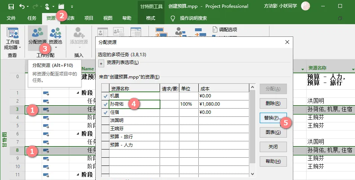This screenshot has height=180, width=355.
Task: Click indicator cell beside 王婉芬 in dialog
Action: click(x=105, y=129)
